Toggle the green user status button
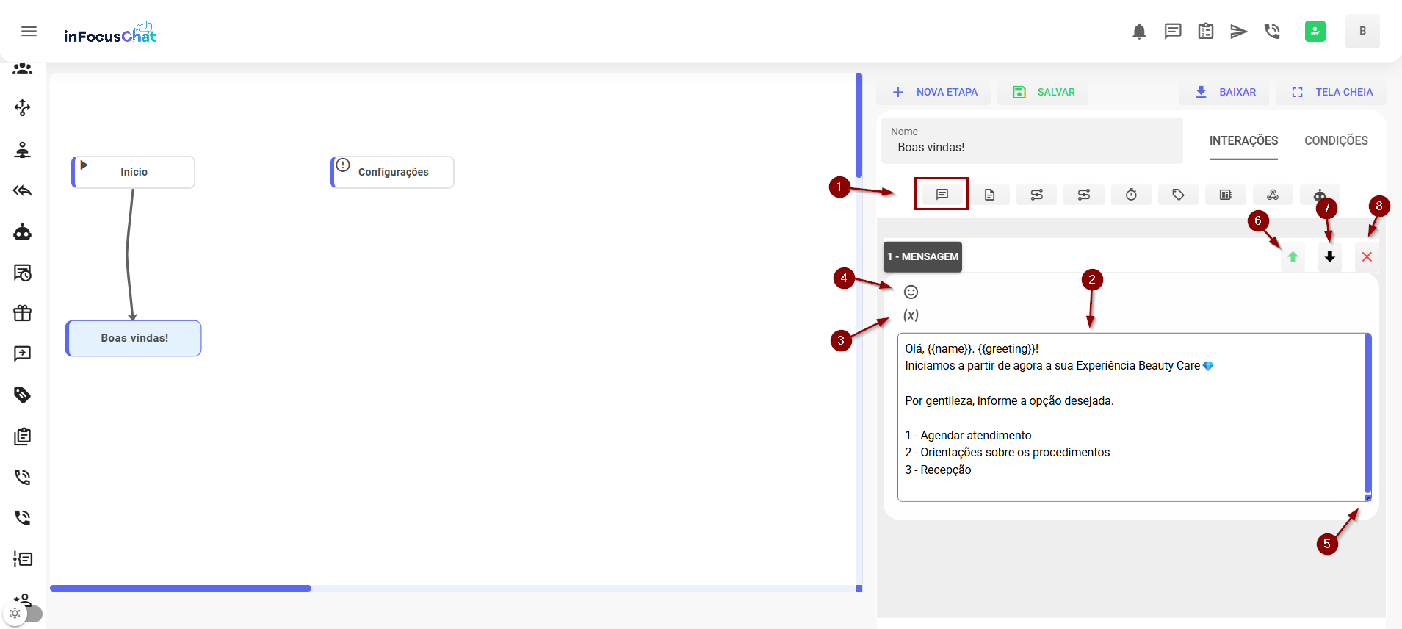 (1315, 32)
